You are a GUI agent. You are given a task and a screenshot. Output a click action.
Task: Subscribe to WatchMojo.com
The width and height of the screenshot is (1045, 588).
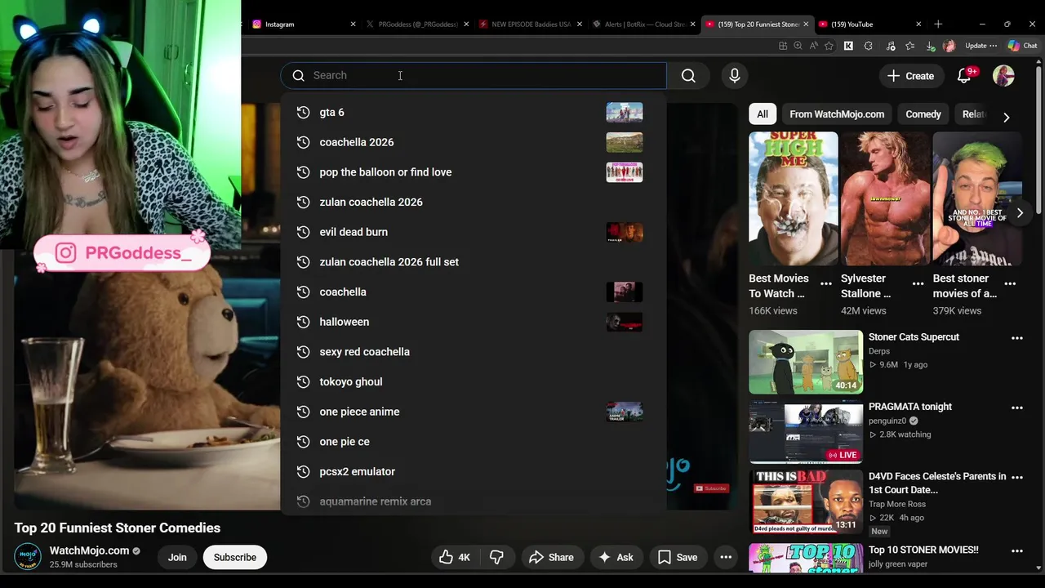[235, 557]
